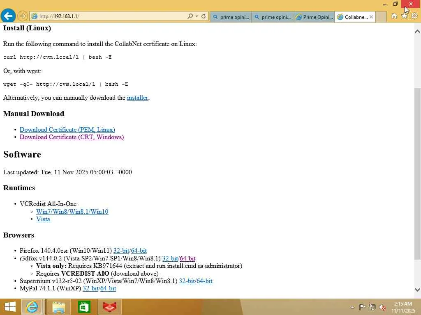Download MyPal 74.1.1 64-bit
421x315 pixels.
pos(108,288)
